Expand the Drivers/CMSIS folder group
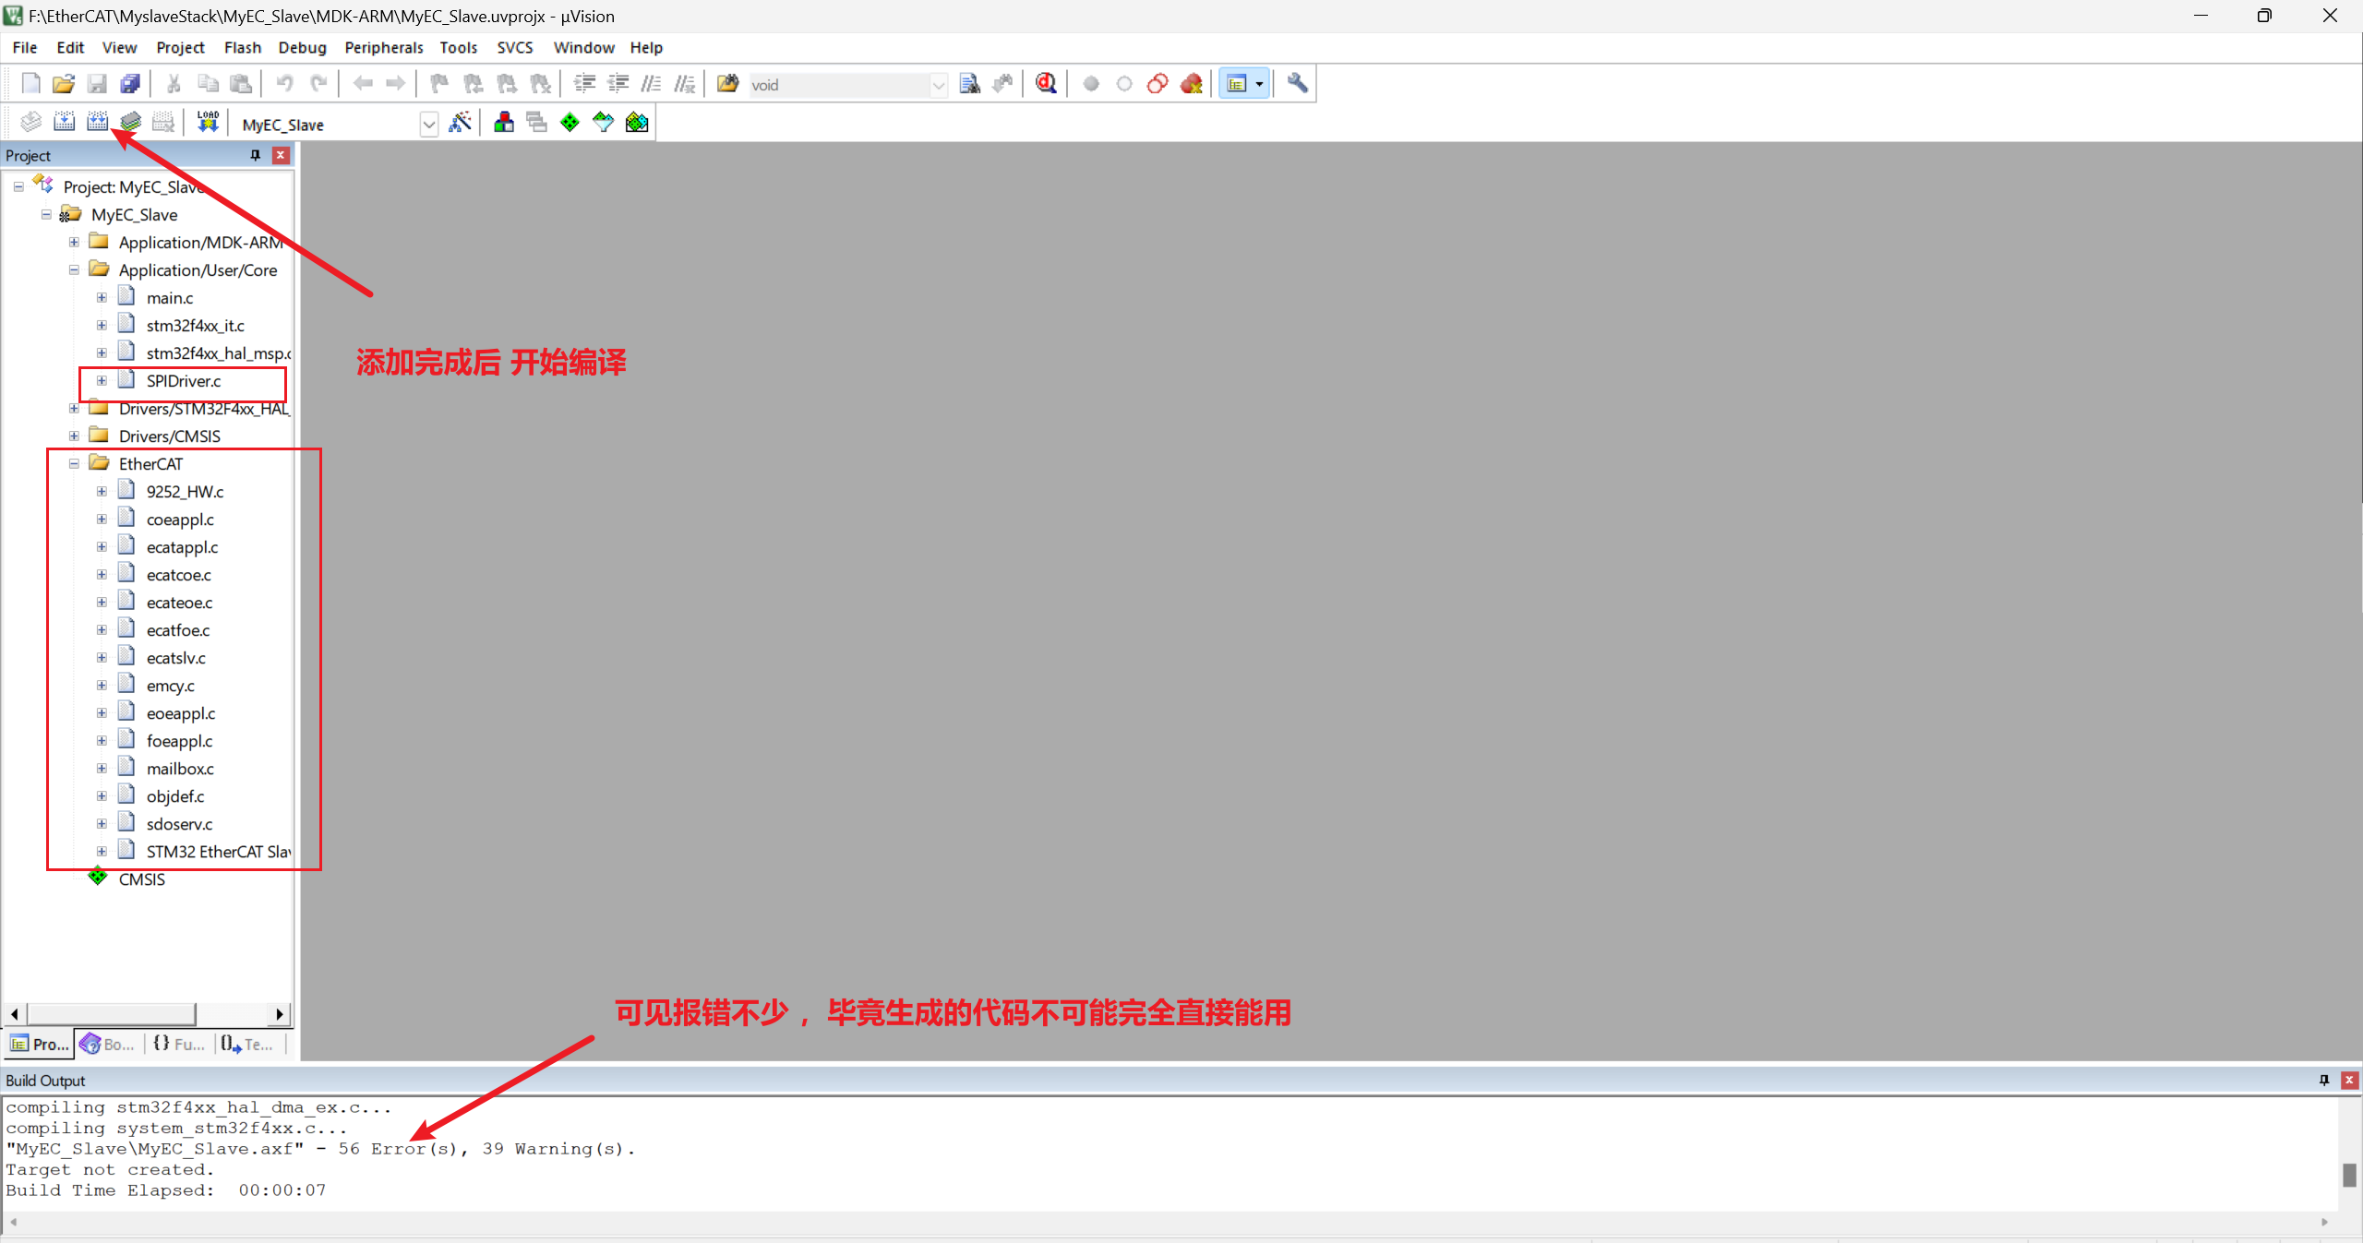Screen dimensions: 2363x1243 [74, 436]
